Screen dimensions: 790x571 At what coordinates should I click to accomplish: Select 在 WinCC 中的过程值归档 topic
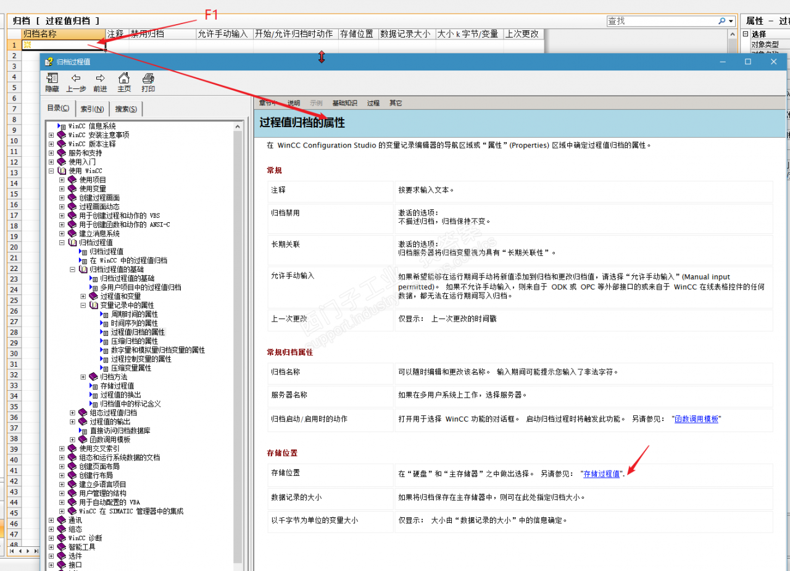point(128,260)
